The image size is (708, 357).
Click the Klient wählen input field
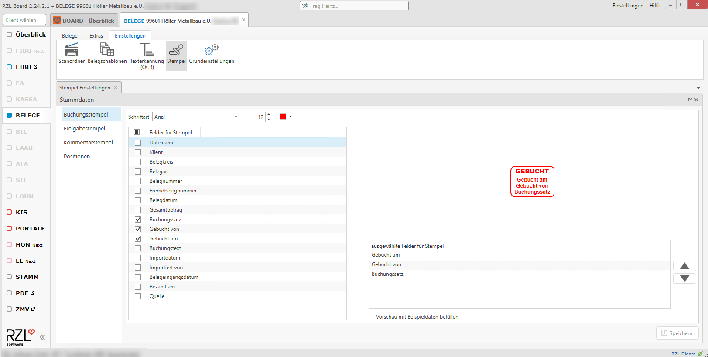pos(24,20)
